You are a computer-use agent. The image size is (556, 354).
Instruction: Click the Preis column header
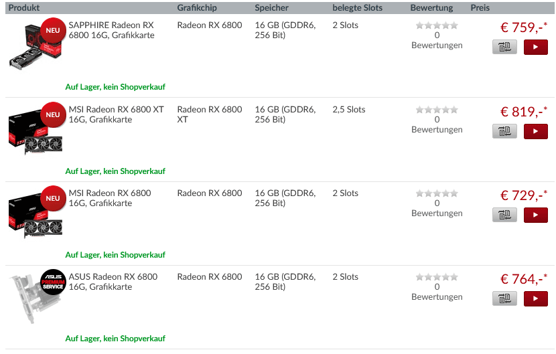tap(480, 8)
